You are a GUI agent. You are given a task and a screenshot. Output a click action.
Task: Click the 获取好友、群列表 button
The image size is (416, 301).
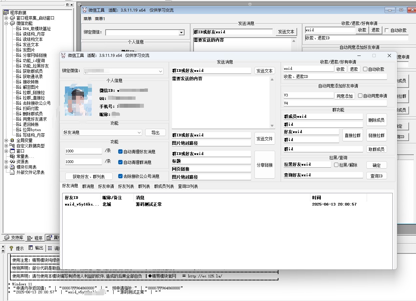(x=89, y=177)
